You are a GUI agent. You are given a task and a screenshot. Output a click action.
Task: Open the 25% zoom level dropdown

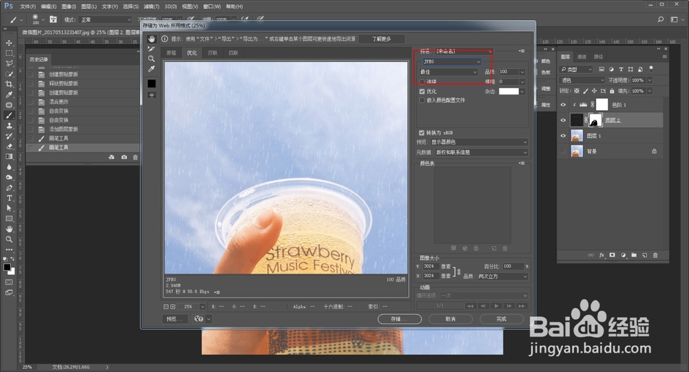(x=202, y=307)
